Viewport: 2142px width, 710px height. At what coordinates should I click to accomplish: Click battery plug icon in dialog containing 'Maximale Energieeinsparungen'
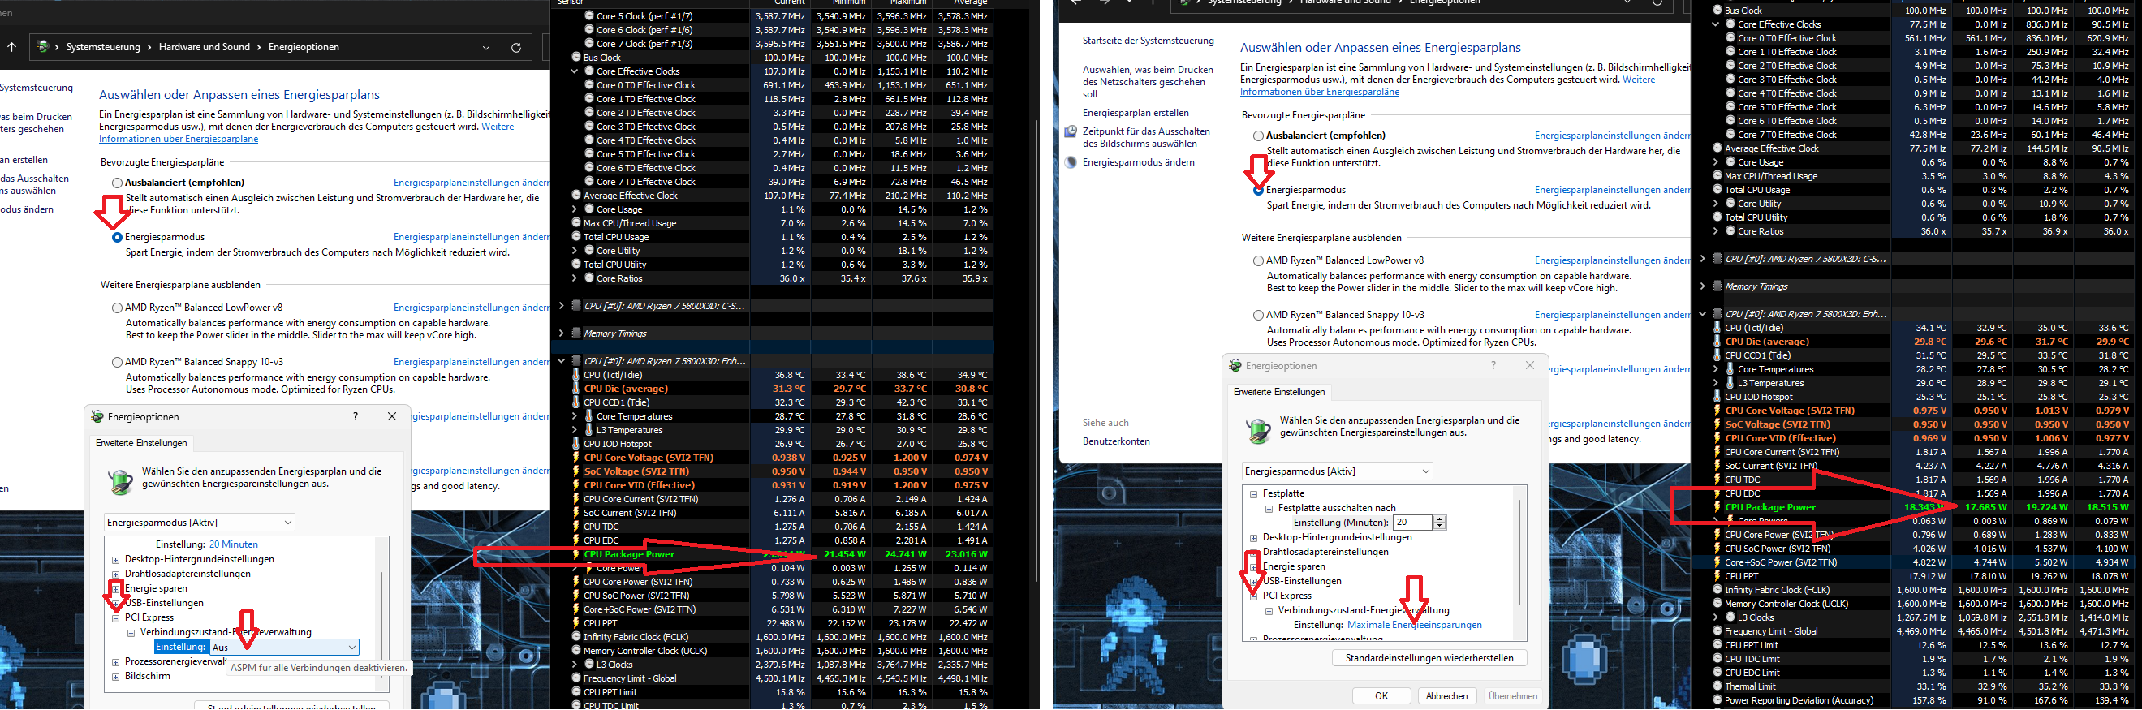(x=1258, y=430)
